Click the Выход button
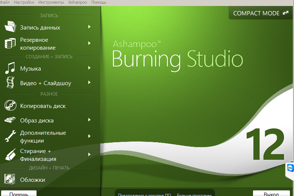This screenshot has height=196, width=294. [271, 193]
